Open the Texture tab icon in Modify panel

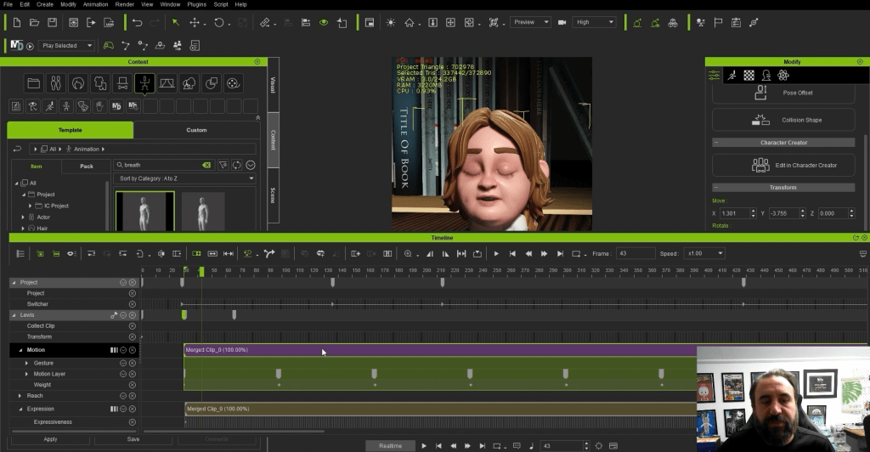click(749, 75)
